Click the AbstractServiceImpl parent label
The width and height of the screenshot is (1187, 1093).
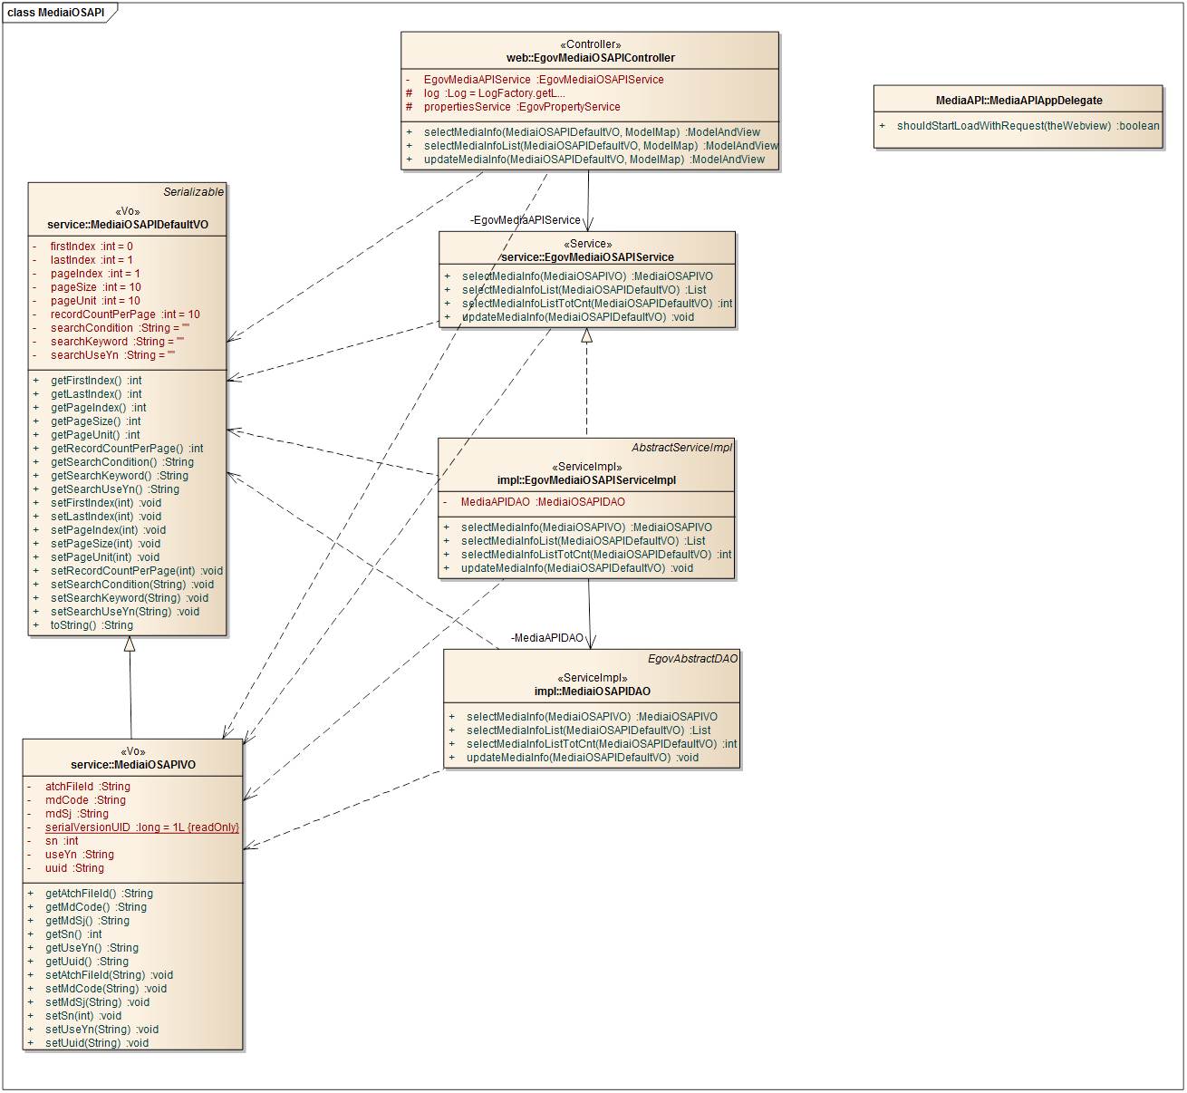coord(681,448)
